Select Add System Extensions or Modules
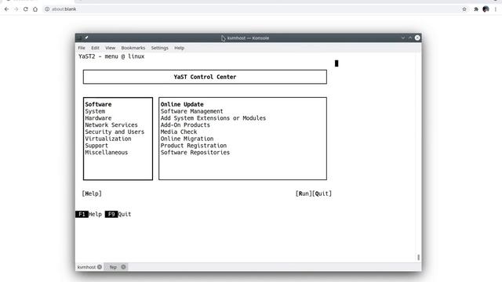The height and width of the screenshot is (282, 502). (x=213, y=118)
